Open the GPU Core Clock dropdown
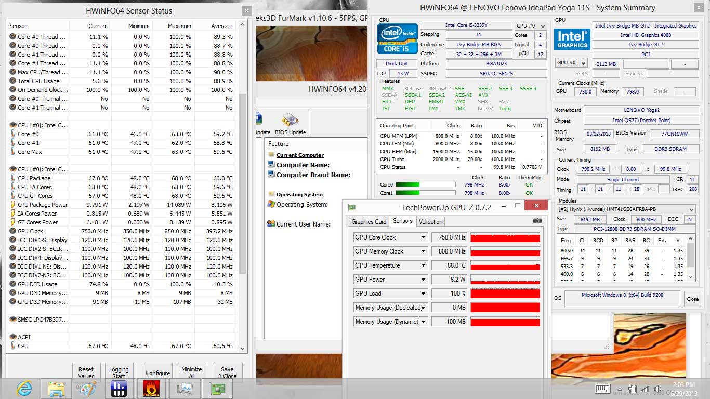The width and height of the screenshot is (710, 399). [x=424, y=237]
